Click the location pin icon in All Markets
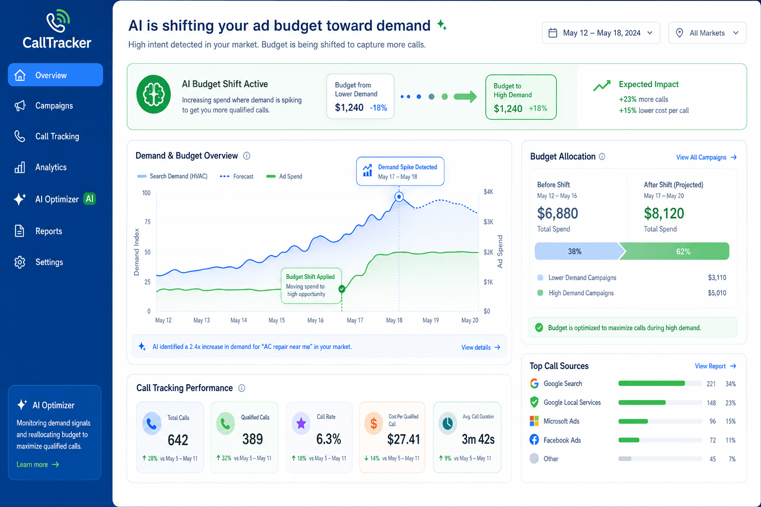This screenshot has width=761, height=507. 680,33
